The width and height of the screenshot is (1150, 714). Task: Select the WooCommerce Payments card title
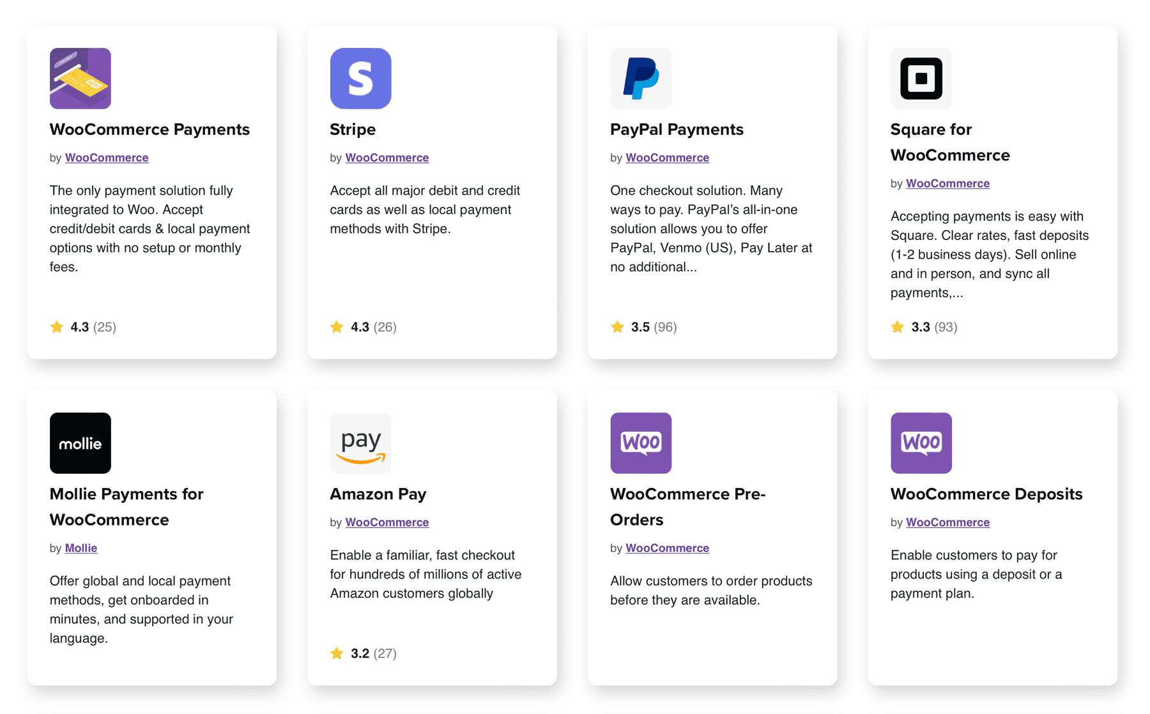pos(149,129)
